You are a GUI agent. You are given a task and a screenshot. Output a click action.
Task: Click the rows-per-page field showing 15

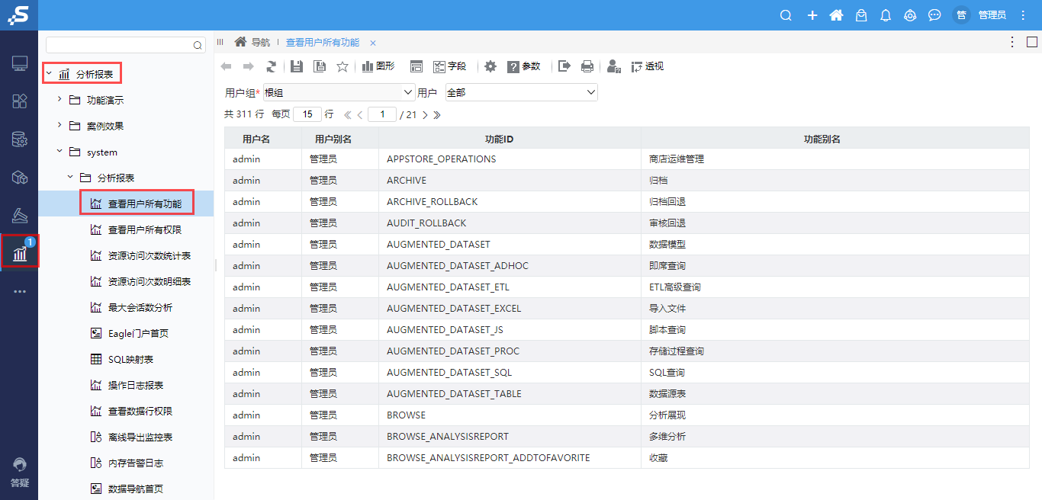(307, 114)
